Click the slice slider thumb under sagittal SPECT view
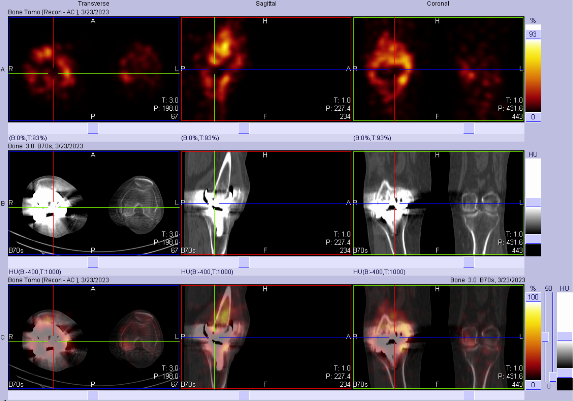 (244, 128)
